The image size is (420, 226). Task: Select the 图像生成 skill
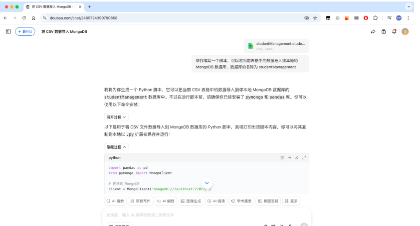pos(191,201)
